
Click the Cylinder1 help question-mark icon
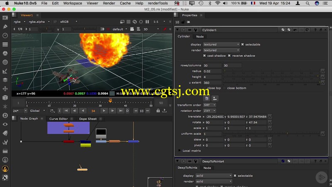(x=315, y=30)
